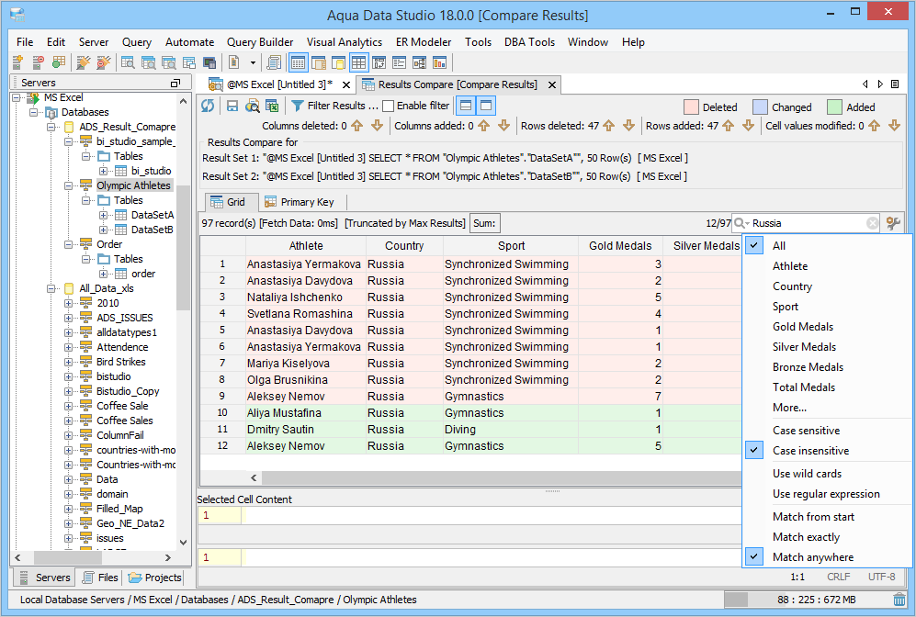
Task: Click the Sum: button
Action: coord(485,223)
